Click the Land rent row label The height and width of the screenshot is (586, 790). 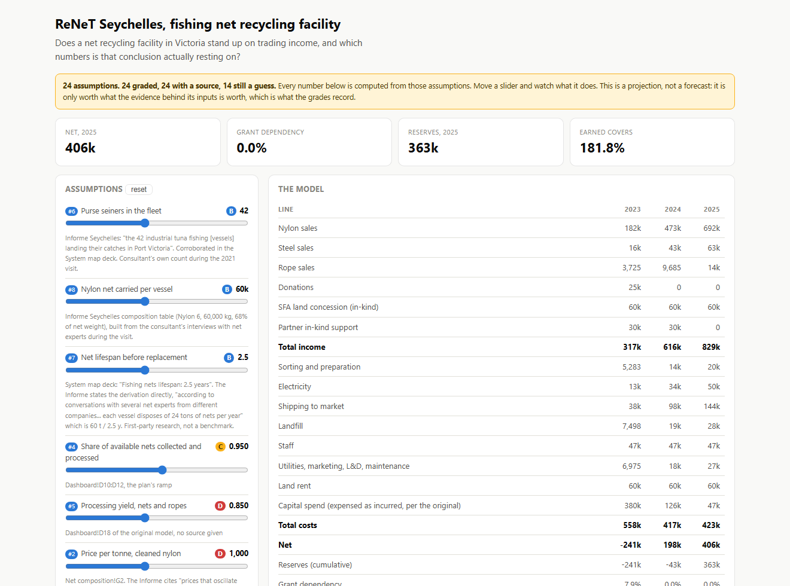[x=294, y=486]
